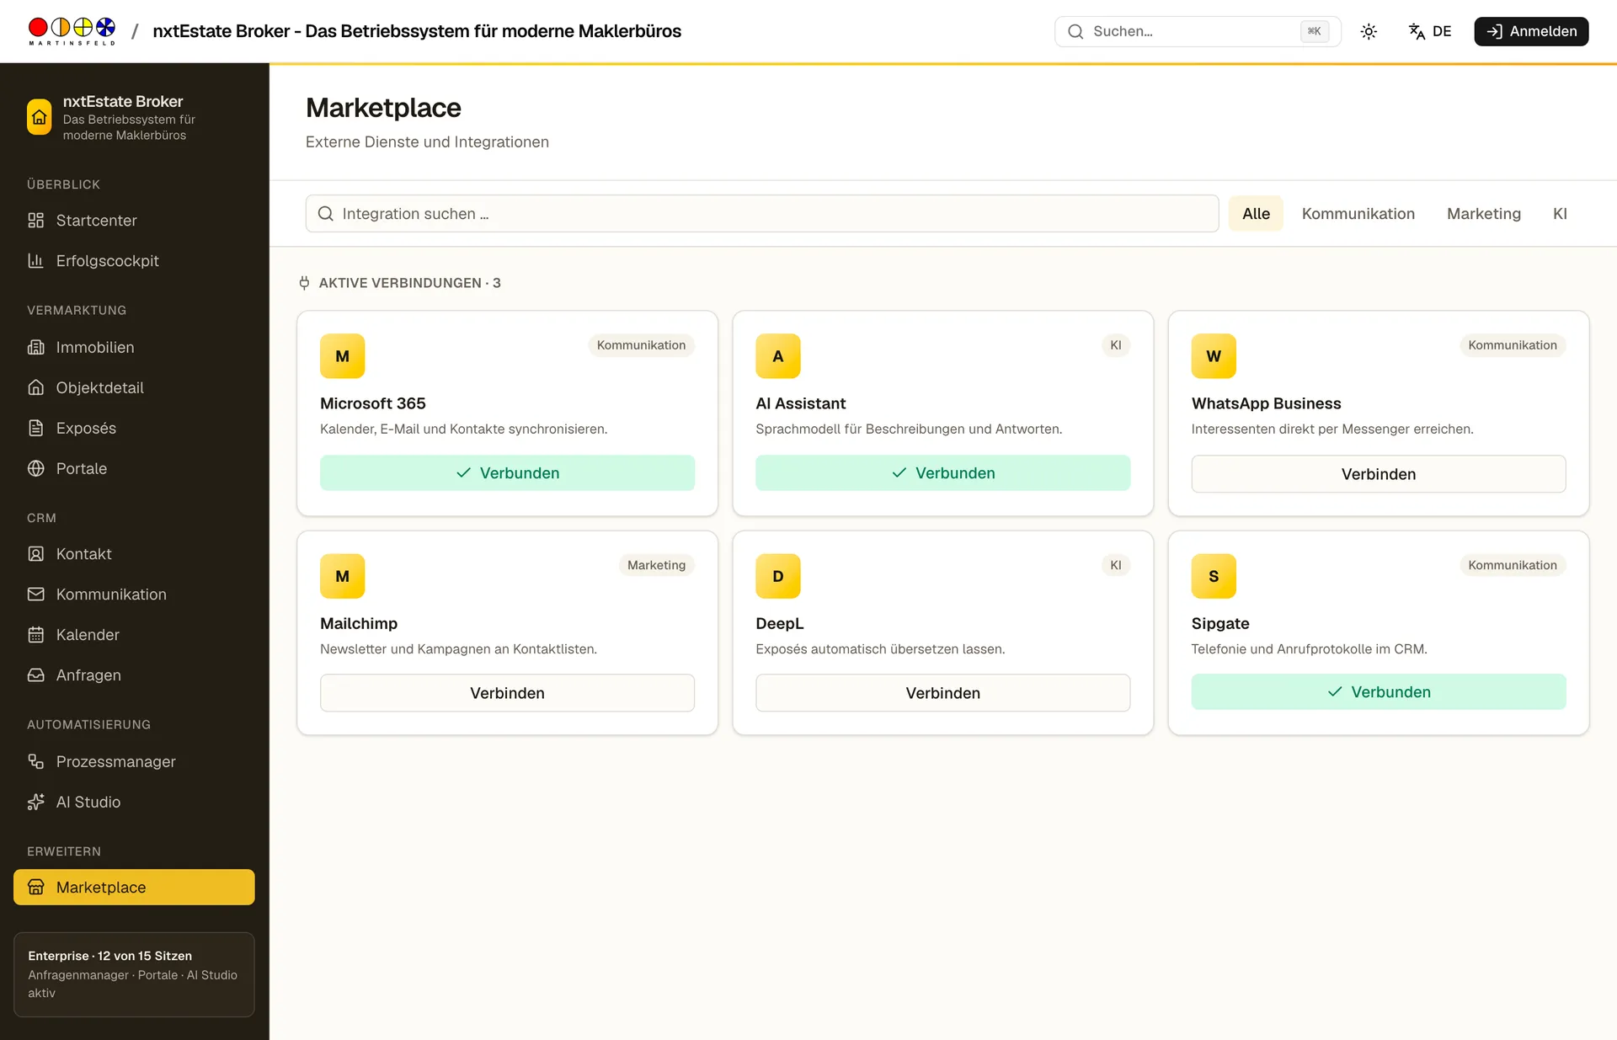Screen dimensions: 1617x1040
Task: Select the Kommunikation filter tab
Action: (x=1358, y=214)
